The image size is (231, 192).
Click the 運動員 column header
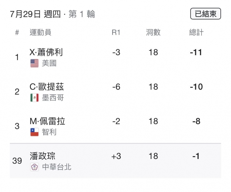[40, 32]
